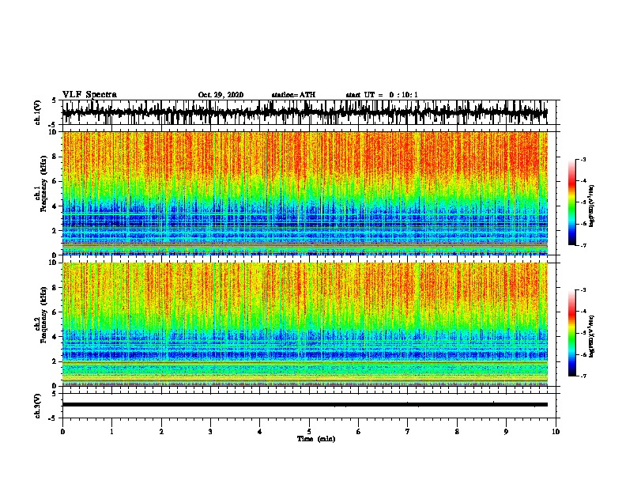Click the ch.2 colorbar log(PSD) unit label
The height and width of the screenshot is (484, 626).
coord(592,336)
